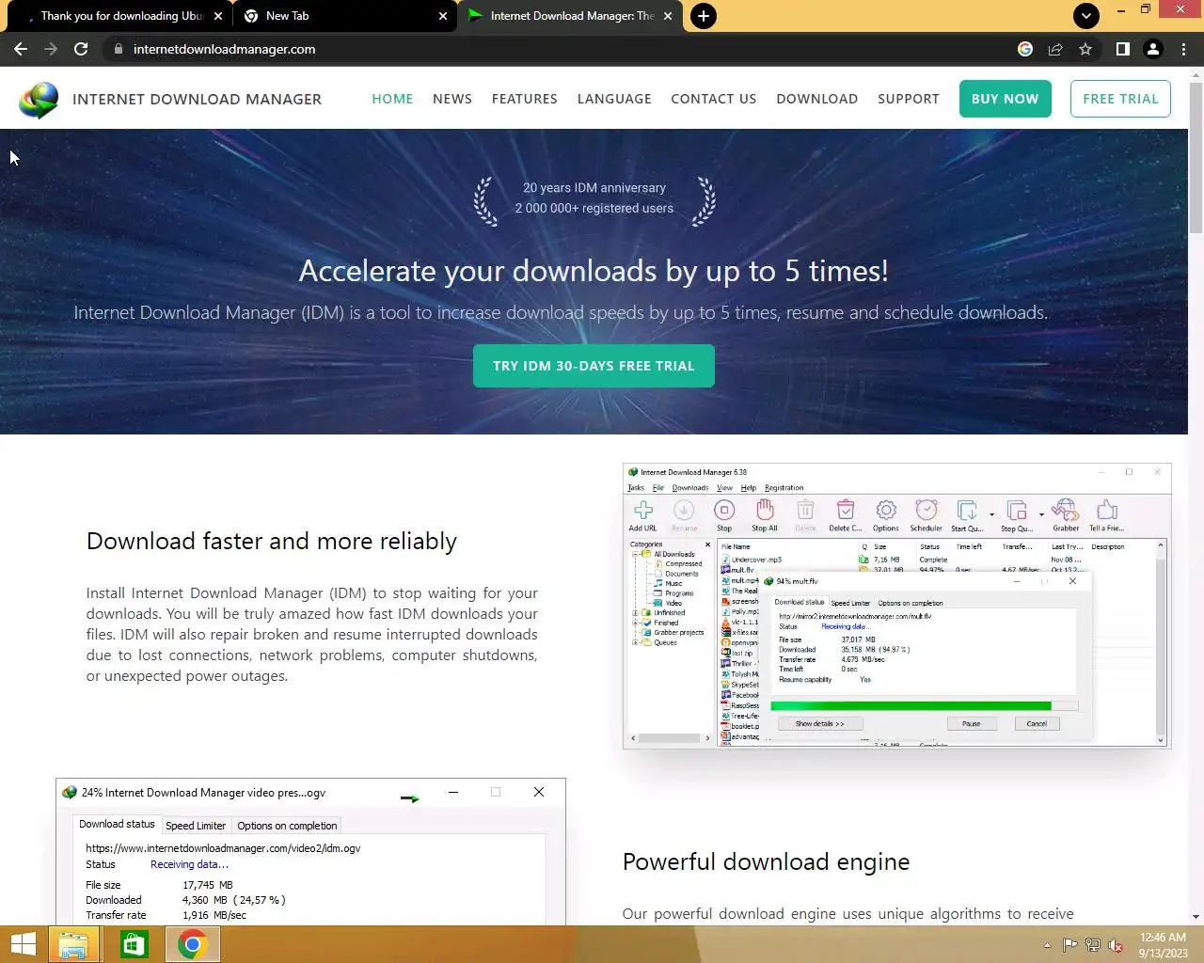Open the tab search dropdown arrow
This screenshot has width=1204, height=963.
click(1086, 16)
